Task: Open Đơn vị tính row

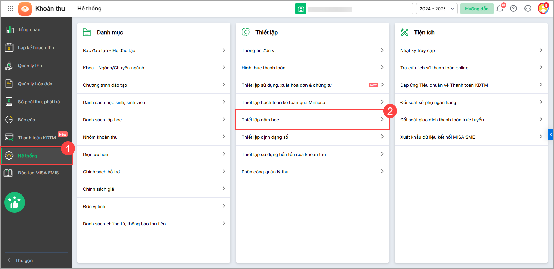Action: coord(154,206)
